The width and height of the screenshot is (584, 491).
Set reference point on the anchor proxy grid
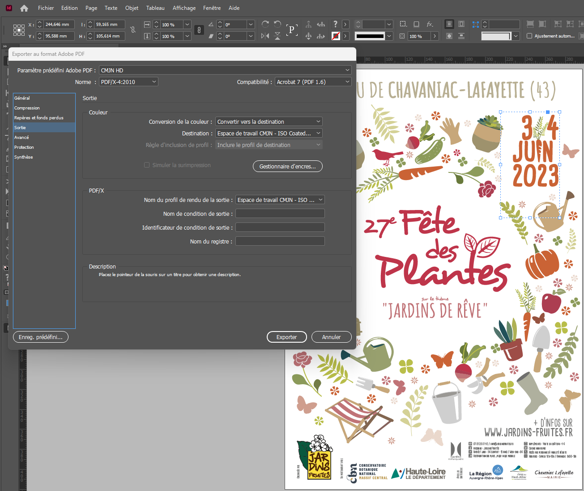coord(19,29)
